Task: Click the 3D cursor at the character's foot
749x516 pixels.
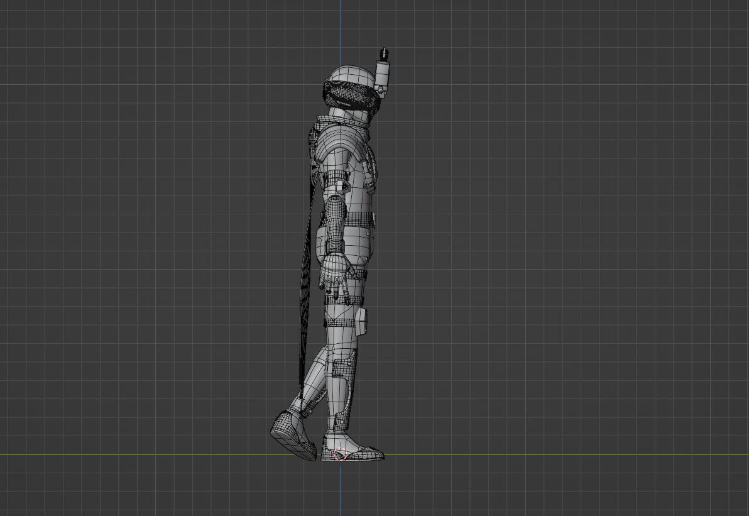Action: coord(340,454)
